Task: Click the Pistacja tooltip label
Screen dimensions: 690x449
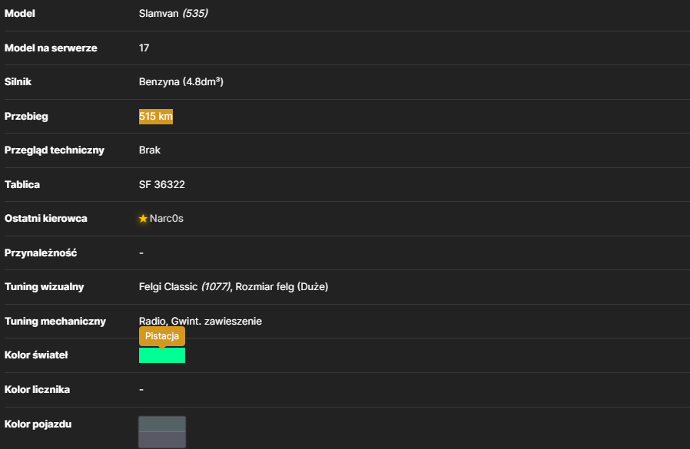Action: coord(162,336)
